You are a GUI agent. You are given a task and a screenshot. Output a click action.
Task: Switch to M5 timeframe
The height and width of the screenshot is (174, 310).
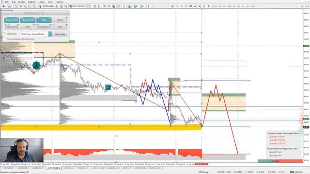click(220, 6)
